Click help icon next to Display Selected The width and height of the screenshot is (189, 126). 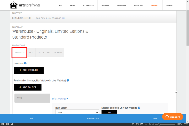(139, 108)
